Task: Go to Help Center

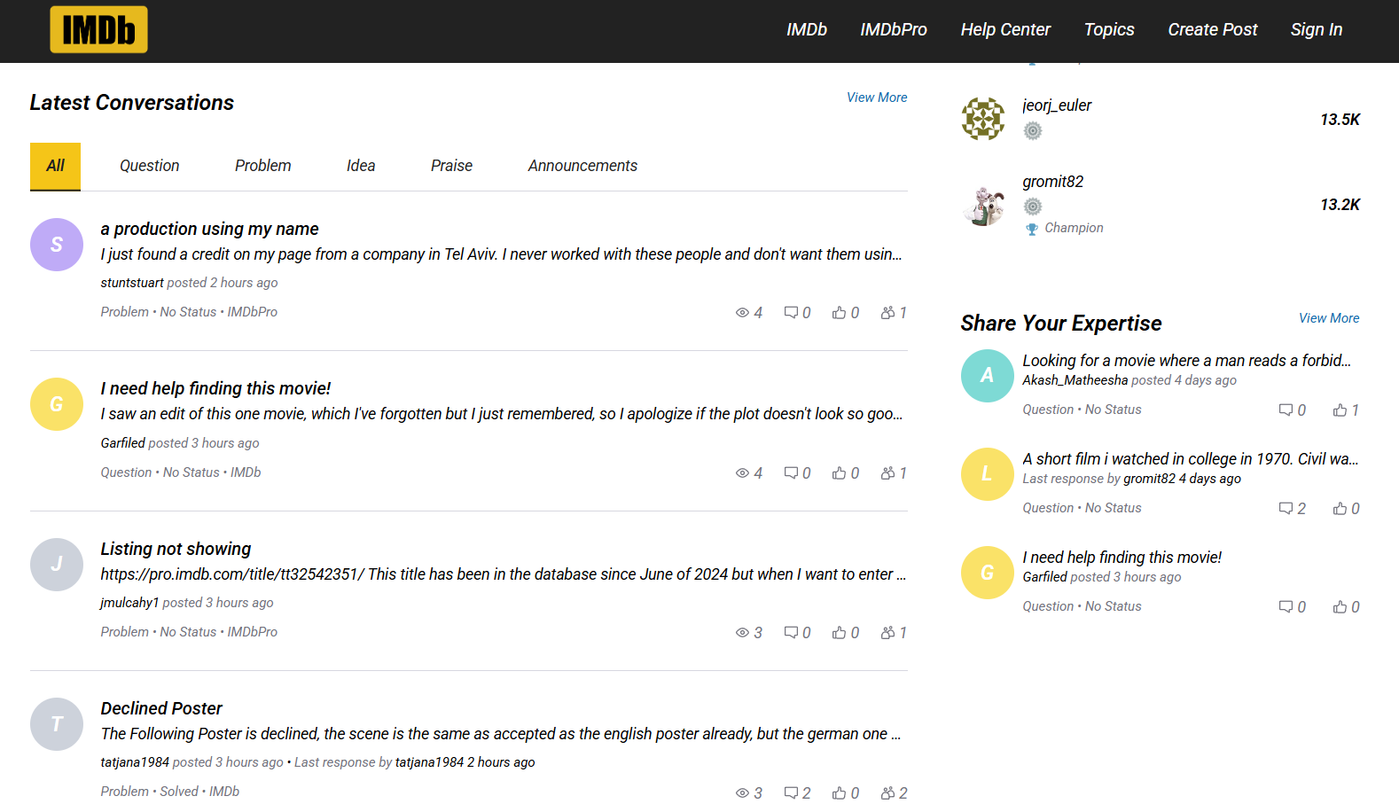Action: point(1005,30)
